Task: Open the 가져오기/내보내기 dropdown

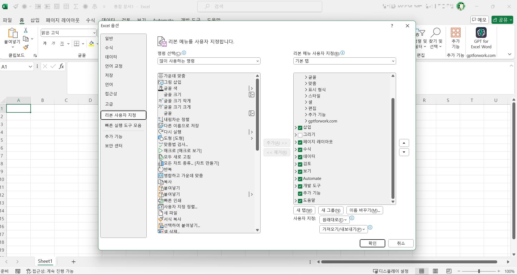Action: coord(343,229)
